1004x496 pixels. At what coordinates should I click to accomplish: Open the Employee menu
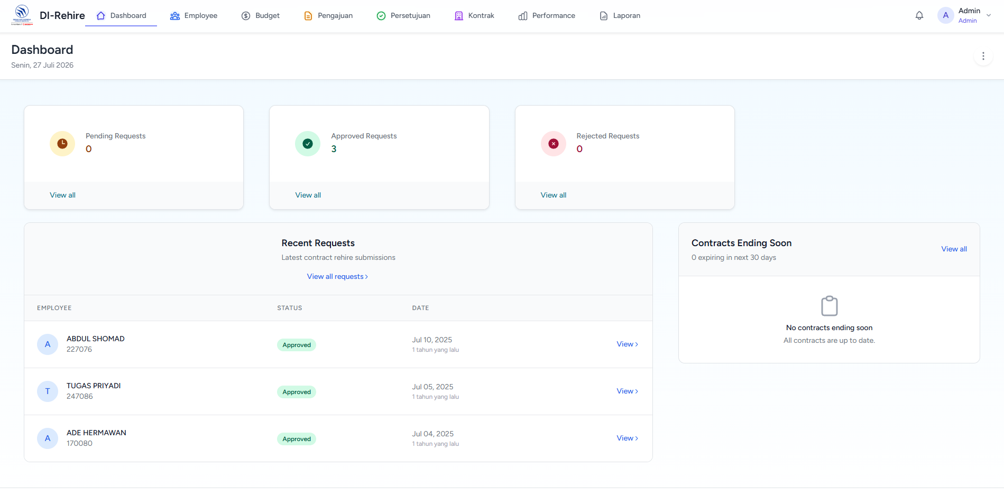coord(194,16)
